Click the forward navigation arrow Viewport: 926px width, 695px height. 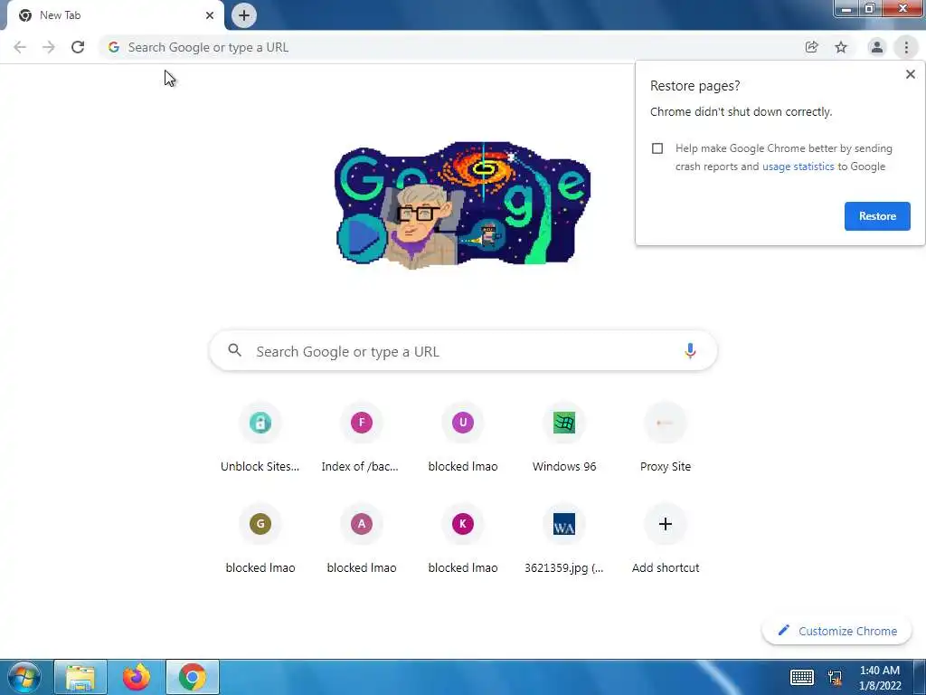click(x=49, y=47)
